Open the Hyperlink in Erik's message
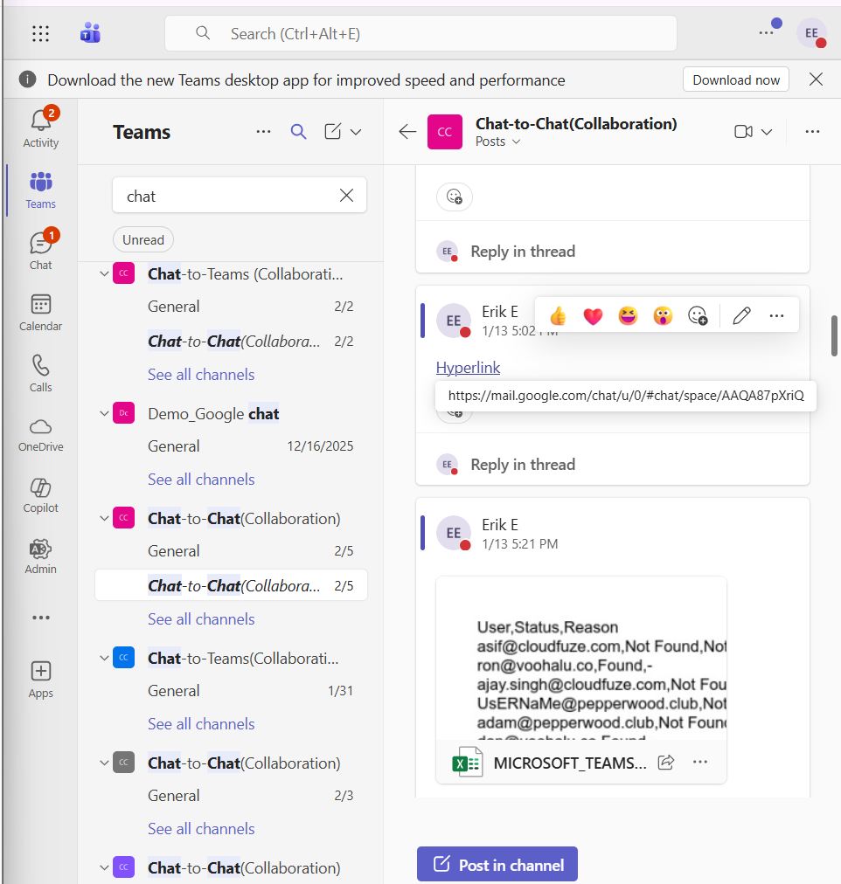841x884 pixels. [x=468, y=367]
